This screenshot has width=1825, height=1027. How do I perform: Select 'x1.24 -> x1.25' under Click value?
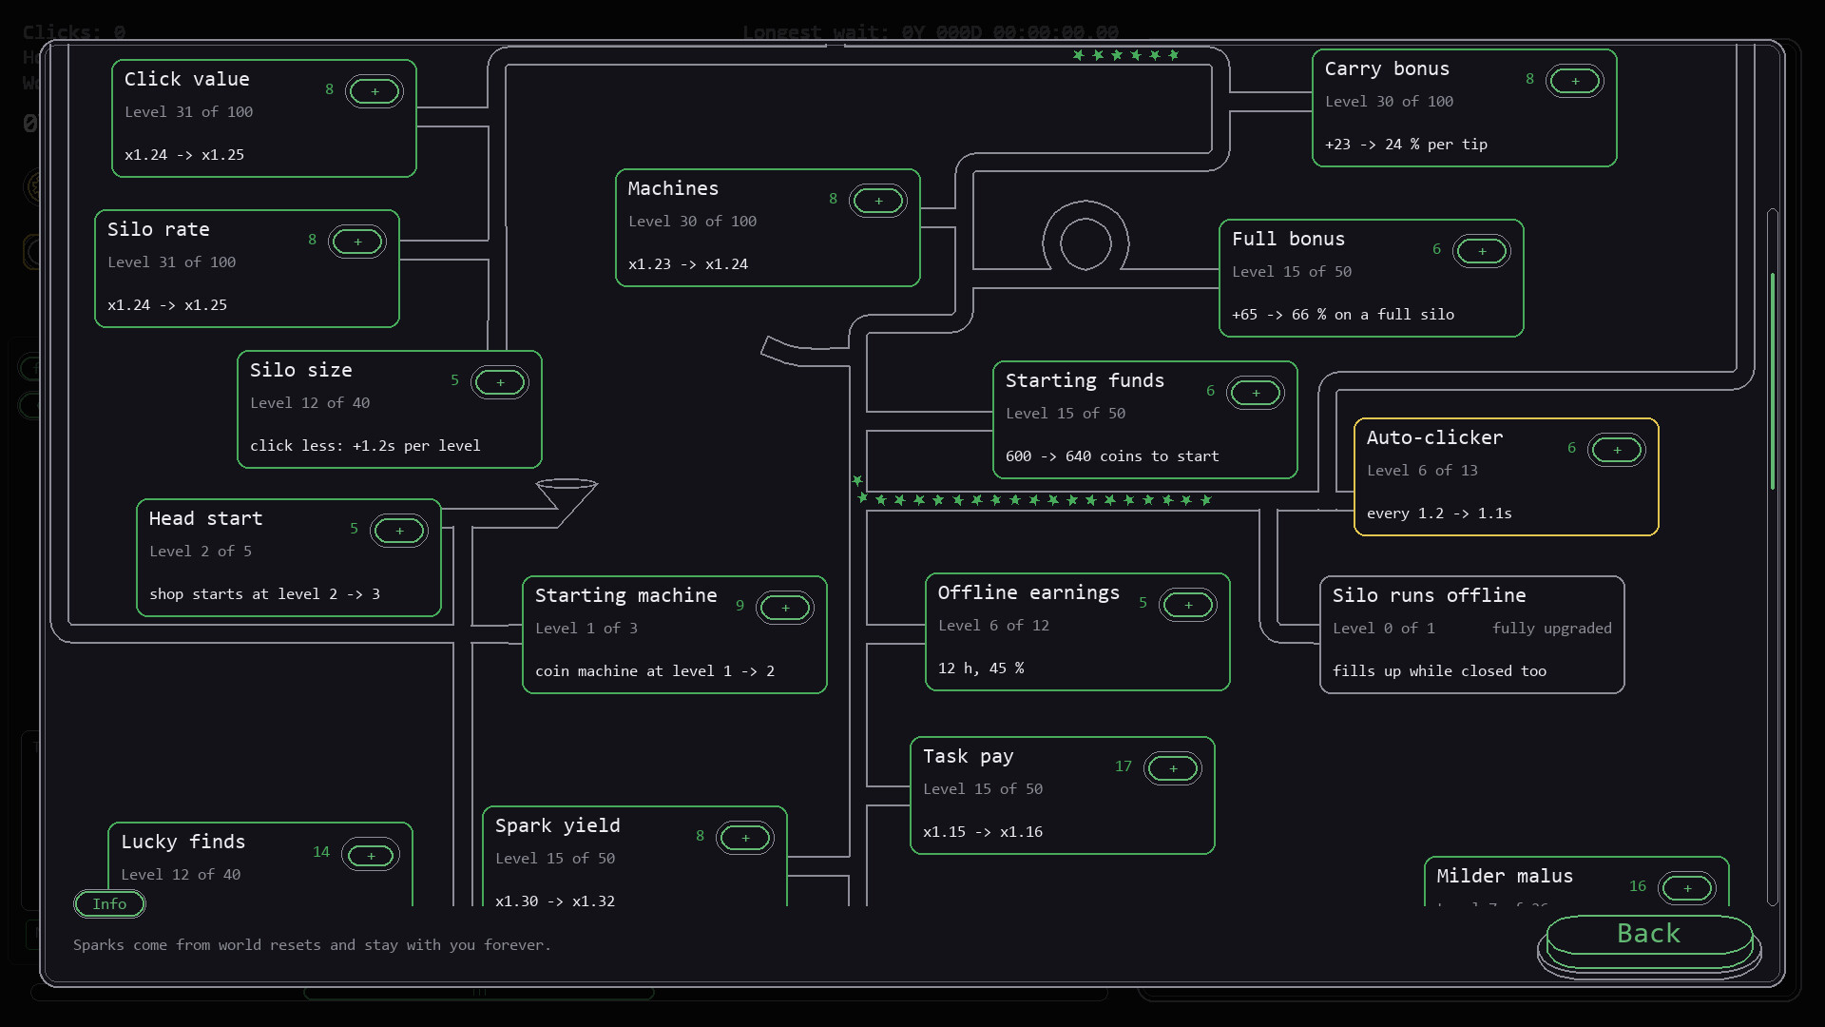coord(184,155)
